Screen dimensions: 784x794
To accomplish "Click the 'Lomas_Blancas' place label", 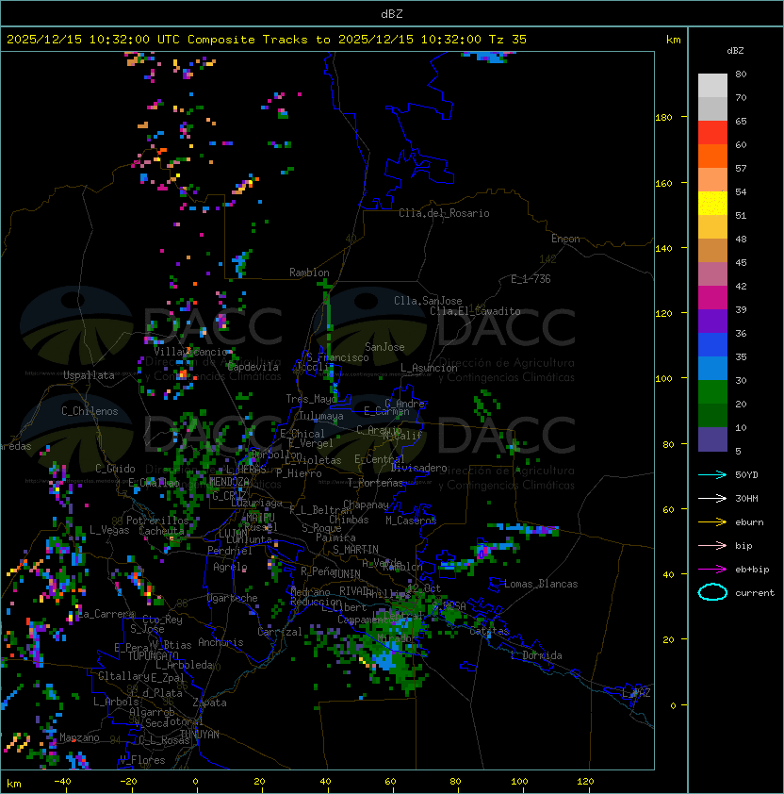I will click(x=541, y=584).
